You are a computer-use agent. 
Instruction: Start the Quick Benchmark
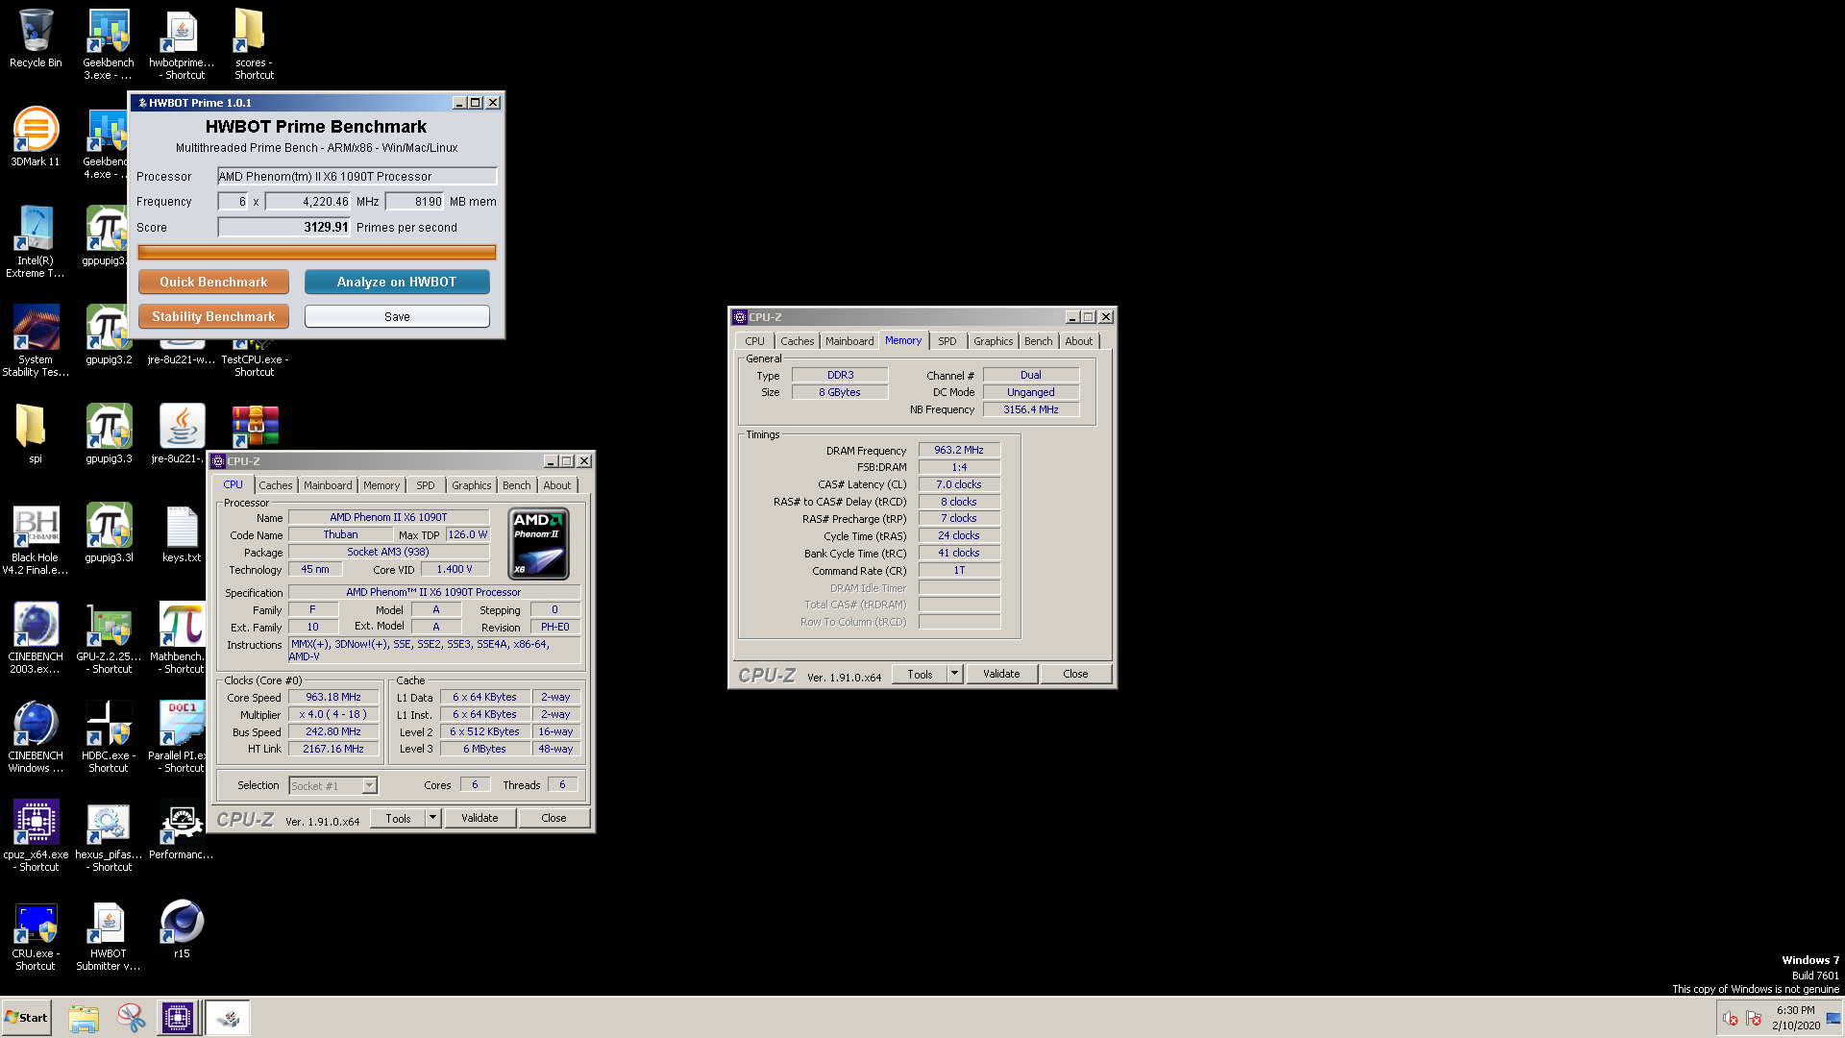click(x=213, y=282)
